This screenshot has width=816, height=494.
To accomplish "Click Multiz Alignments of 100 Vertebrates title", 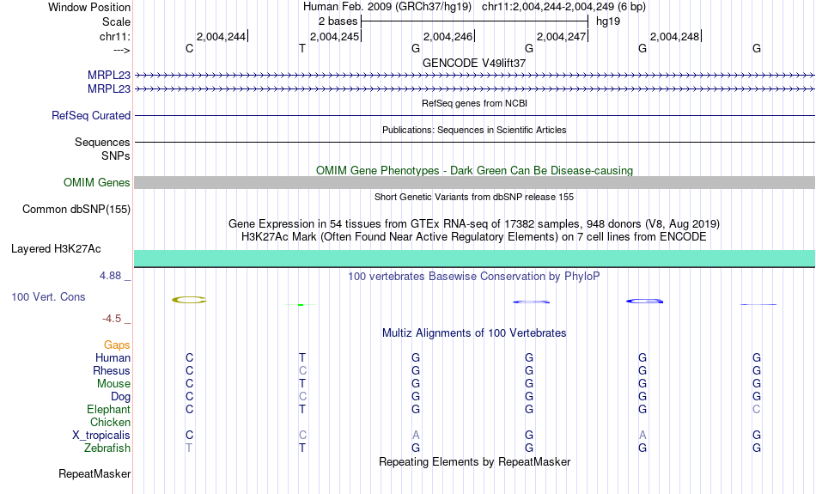I will point(474,332).
